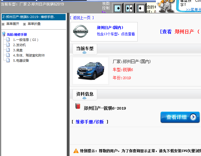Screen dimensions: 201x156
Task: Click the mechanic mascot image
Action: pos(165,6)
